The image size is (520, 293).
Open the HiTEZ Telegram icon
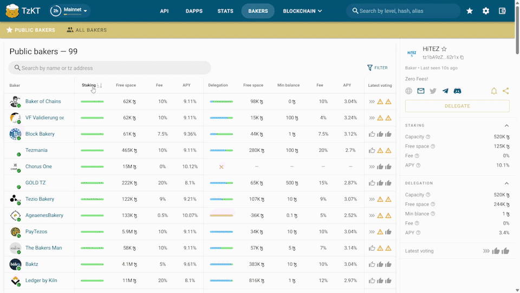pos(445,91)
